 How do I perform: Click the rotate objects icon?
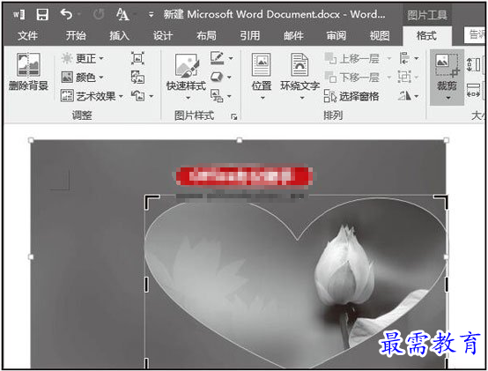tap(404, 96)
